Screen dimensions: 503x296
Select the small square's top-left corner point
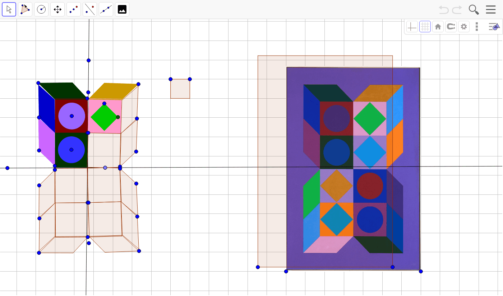[x=171, y=79]
